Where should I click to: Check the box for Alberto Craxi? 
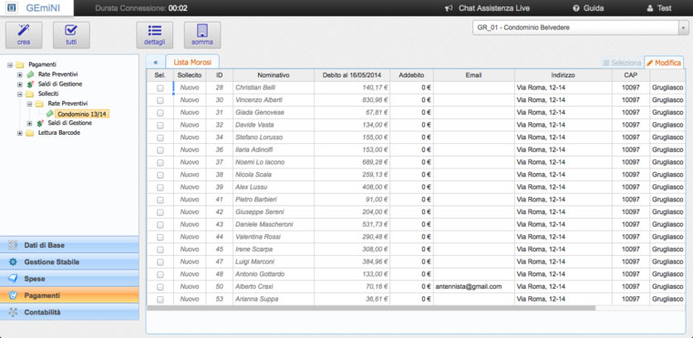point(160,287)
